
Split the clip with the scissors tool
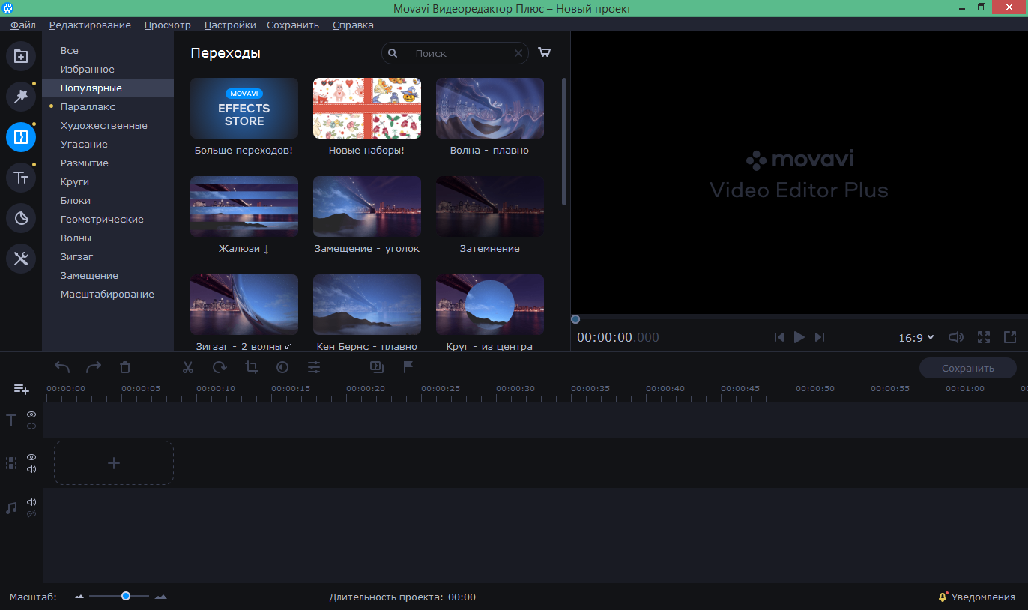pyautogui.click(x=188, y=367)
